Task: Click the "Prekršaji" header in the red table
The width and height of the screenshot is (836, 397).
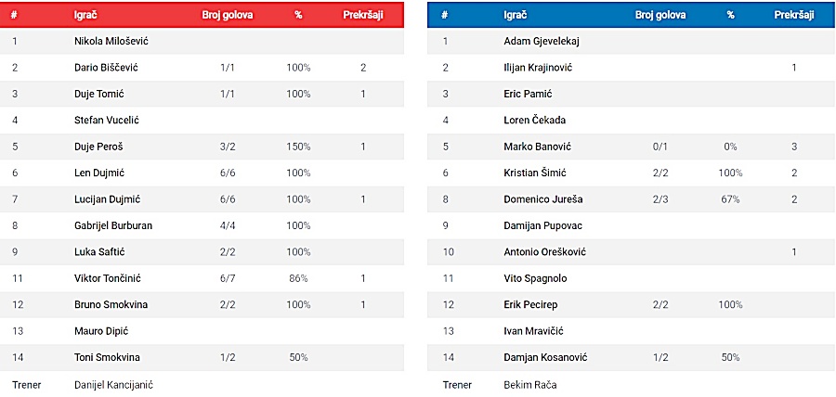Action: pyautogui.click(x=363, y=16)
